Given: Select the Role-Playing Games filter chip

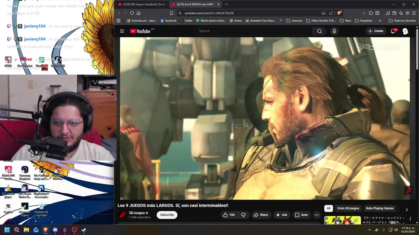Looking at the screenshot, I should click(380, 208).
